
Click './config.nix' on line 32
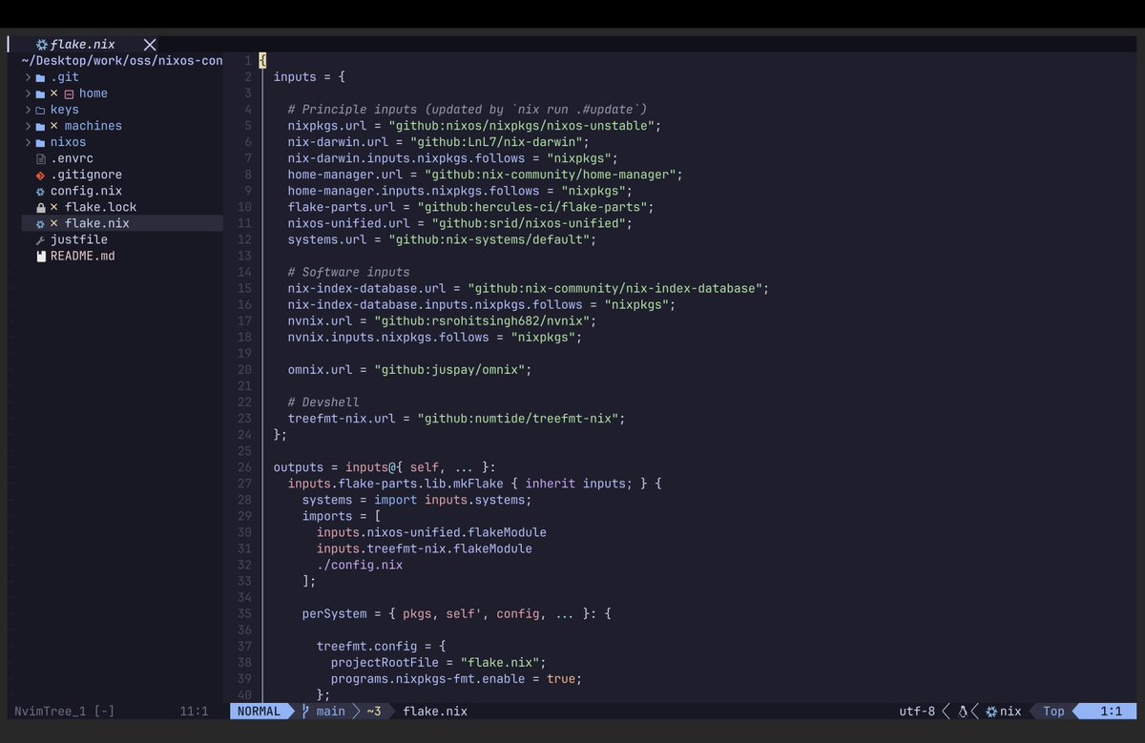360,565
